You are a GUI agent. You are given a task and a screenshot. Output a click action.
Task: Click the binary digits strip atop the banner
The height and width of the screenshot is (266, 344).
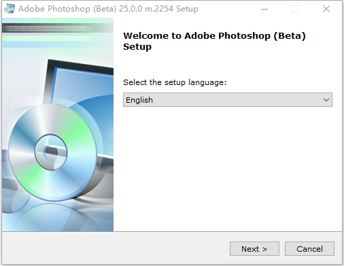48,29
